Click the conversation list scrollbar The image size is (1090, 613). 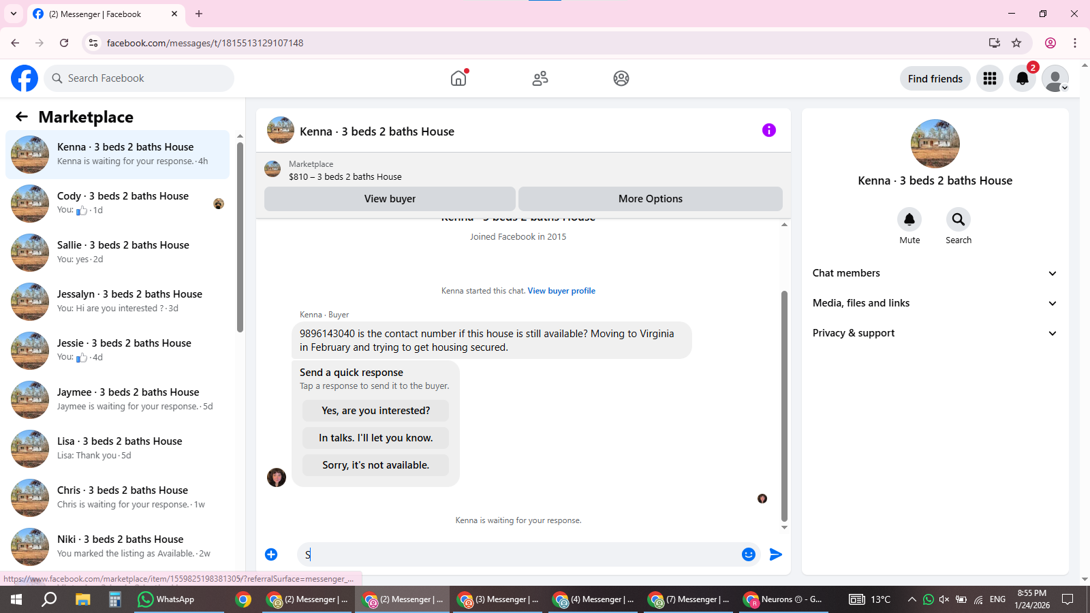click(x=240, y=237)
